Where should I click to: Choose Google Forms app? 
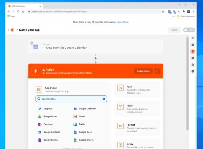(48, 140)
